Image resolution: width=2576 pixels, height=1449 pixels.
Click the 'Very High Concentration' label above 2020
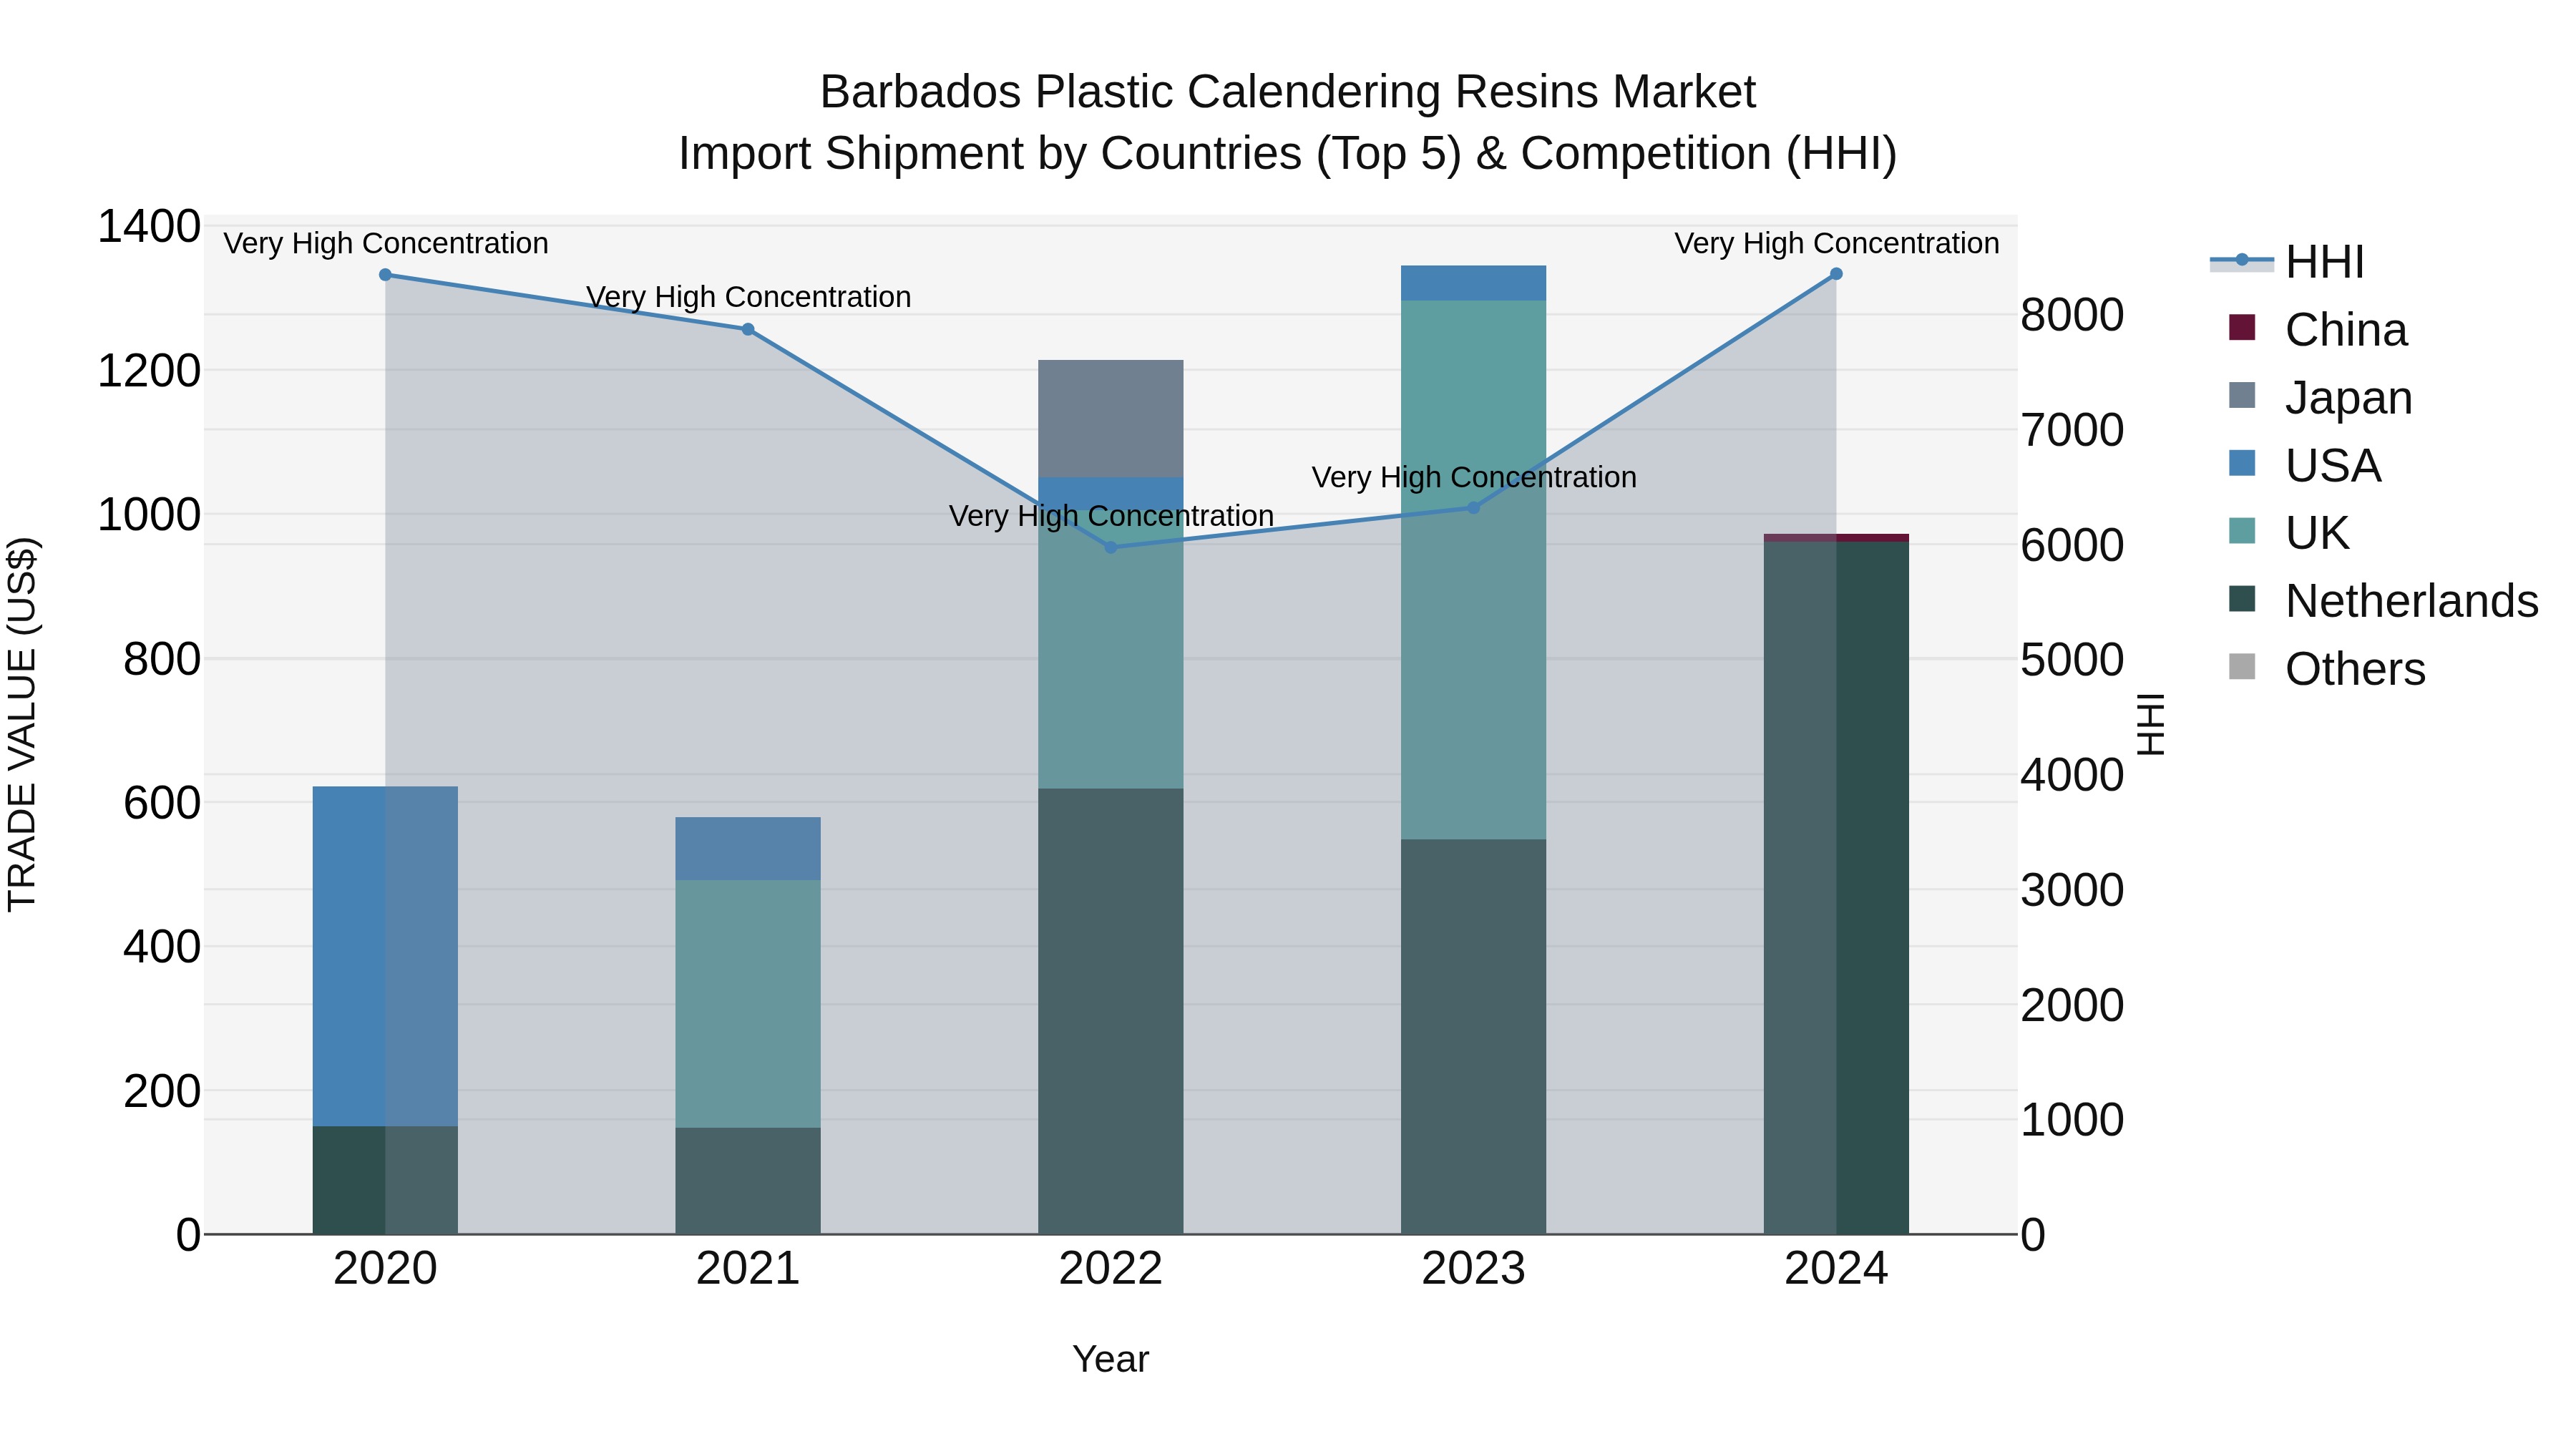coord(385,243)
